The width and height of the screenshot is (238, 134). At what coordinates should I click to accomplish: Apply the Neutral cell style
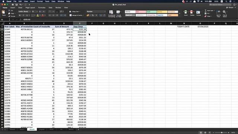pos(162,12)
